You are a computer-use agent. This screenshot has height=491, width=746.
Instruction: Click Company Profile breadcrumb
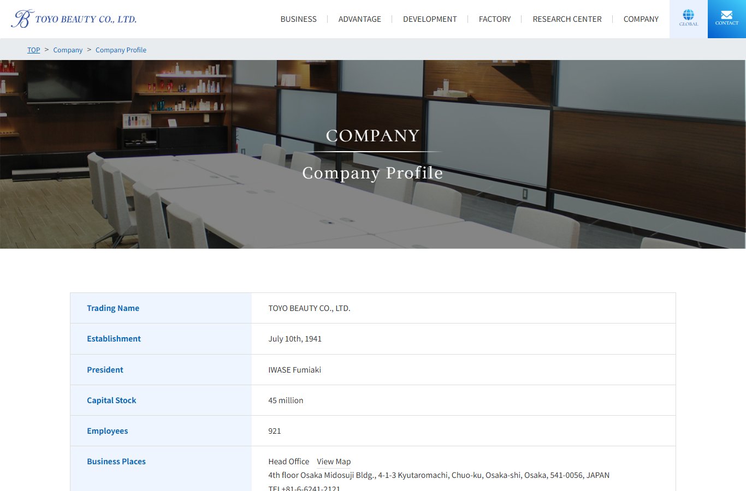pos(121,50)
